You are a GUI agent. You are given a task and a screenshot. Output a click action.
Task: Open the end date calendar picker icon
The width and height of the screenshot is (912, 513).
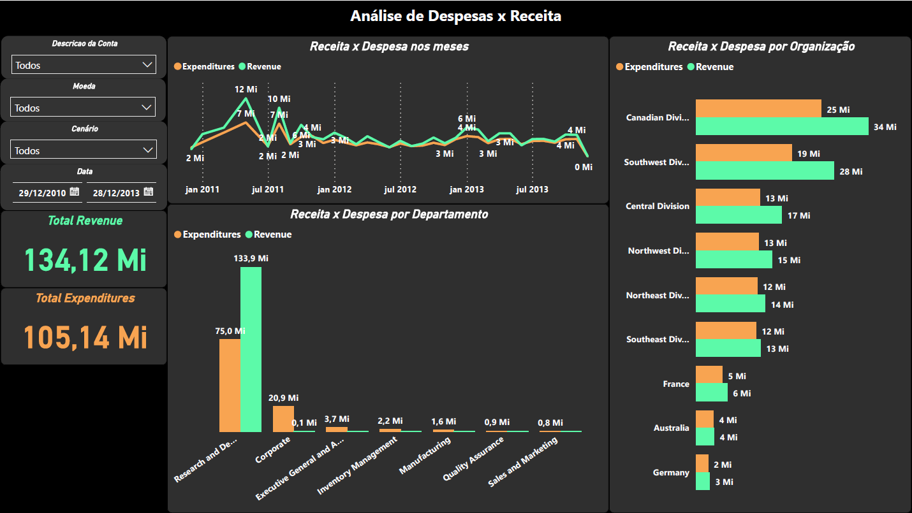pyautogui.click(x=149, y=192)
